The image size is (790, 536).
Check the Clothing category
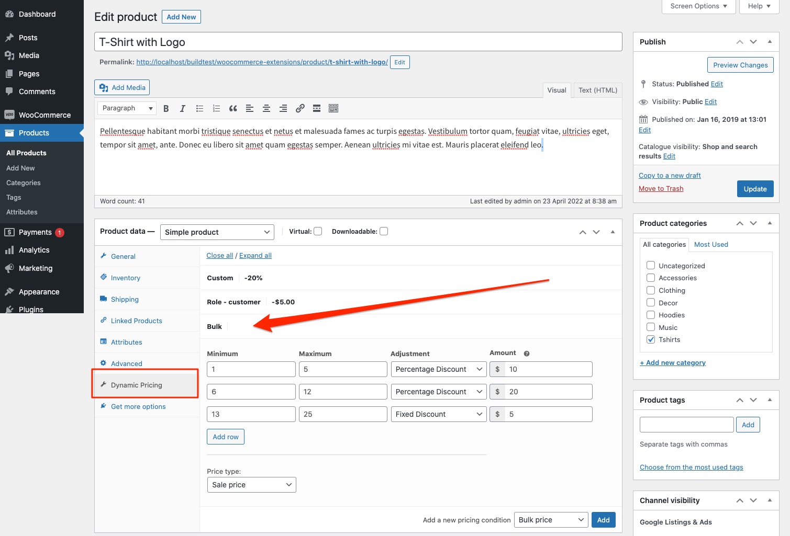pyautogui.click(x=651, y=290)
